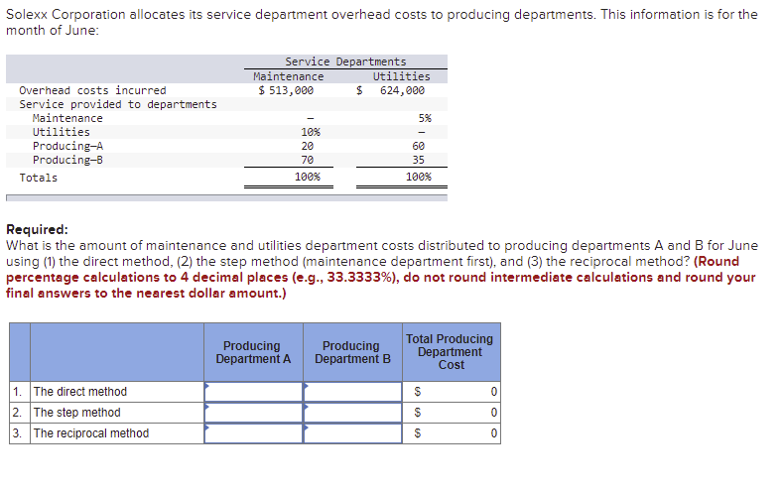Click row number 2 cell
Viewport: 784px width, 490px height.
(20, 413)
